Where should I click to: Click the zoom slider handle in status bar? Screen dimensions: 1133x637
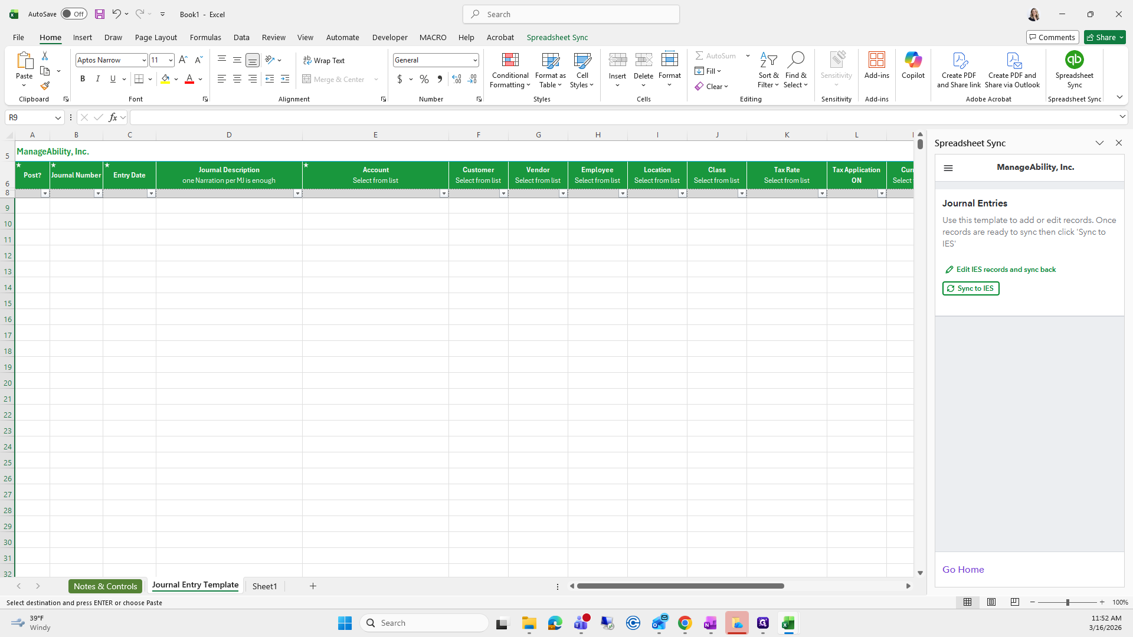pyautogui.click(x=1067, y=602)
